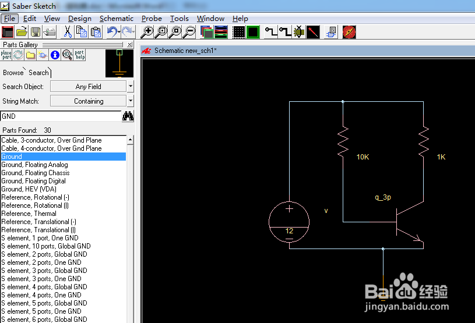Open the Schematic menu
475x323 pixels.
pyautogui.click(x=117, y=19)
